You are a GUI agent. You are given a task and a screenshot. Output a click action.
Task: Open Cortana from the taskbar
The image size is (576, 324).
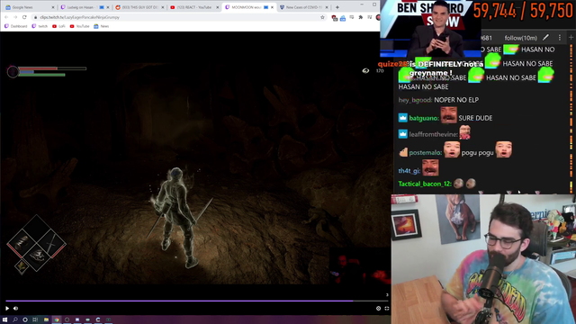(x=25, y=320)
